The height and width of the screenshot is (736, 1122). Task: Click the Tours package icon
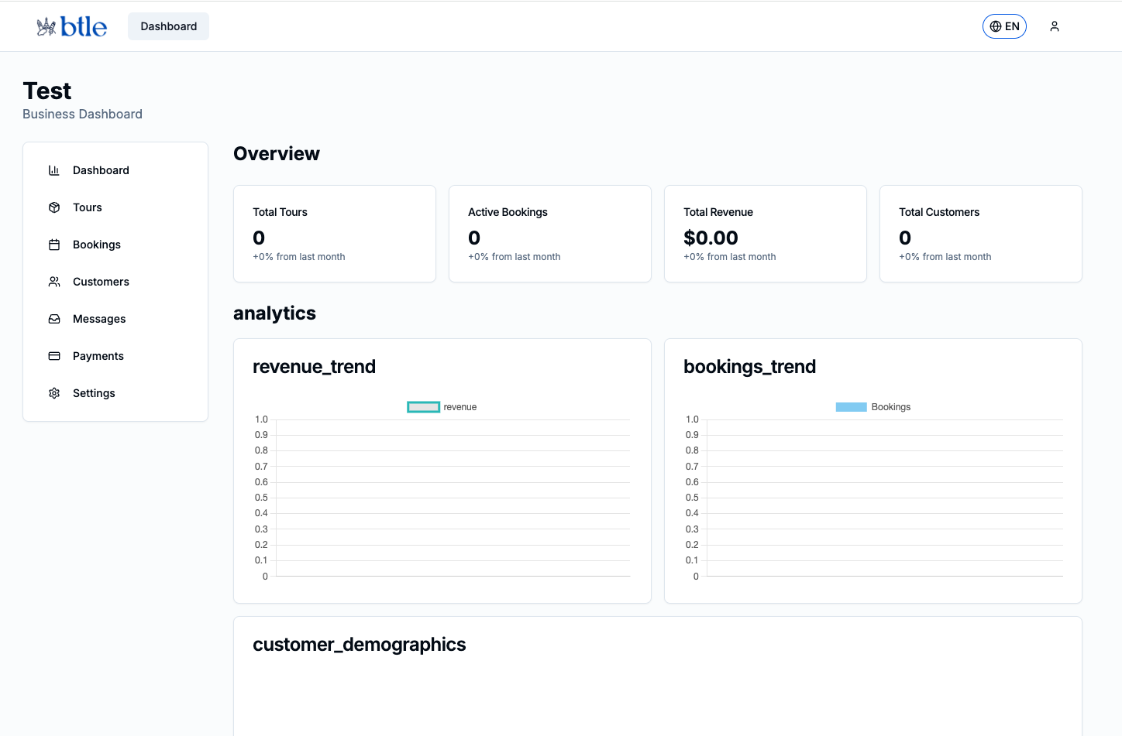click(53, 207)
